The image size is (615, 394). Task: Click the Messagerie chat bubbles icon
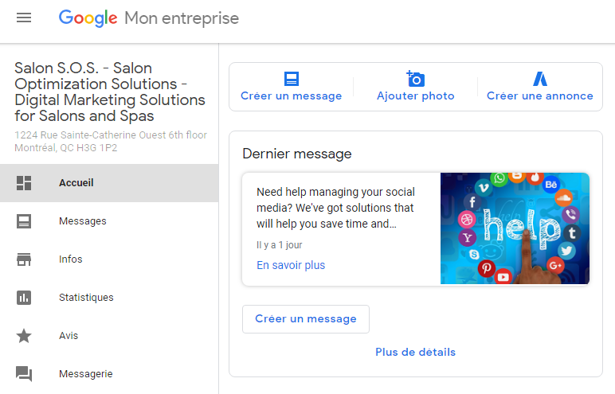[x=24, y=373]
